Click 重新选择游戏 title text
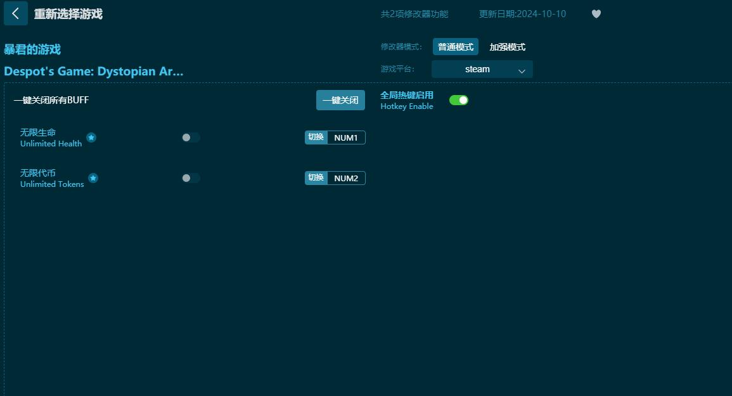This screenshot has height=396, width=732. (x=68, y=14)
